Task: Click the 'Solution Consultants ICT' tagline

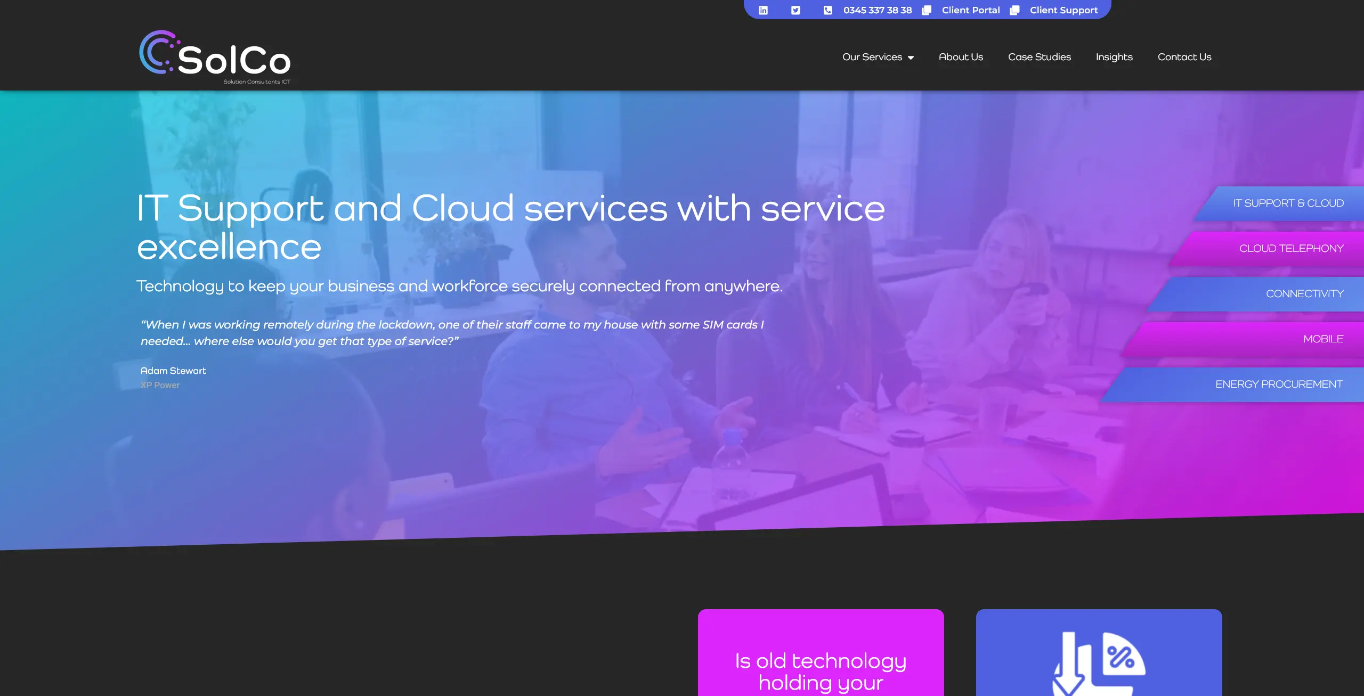Action: 257,81
